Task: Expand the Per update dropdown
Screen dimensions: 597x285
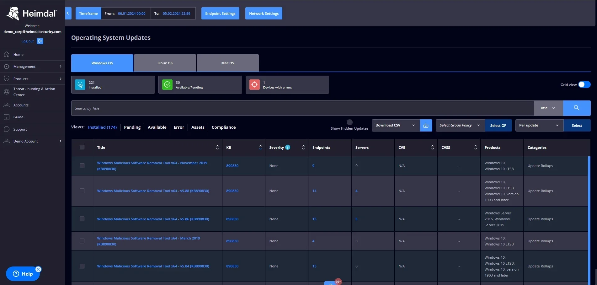Action: [x=539, y=126]
